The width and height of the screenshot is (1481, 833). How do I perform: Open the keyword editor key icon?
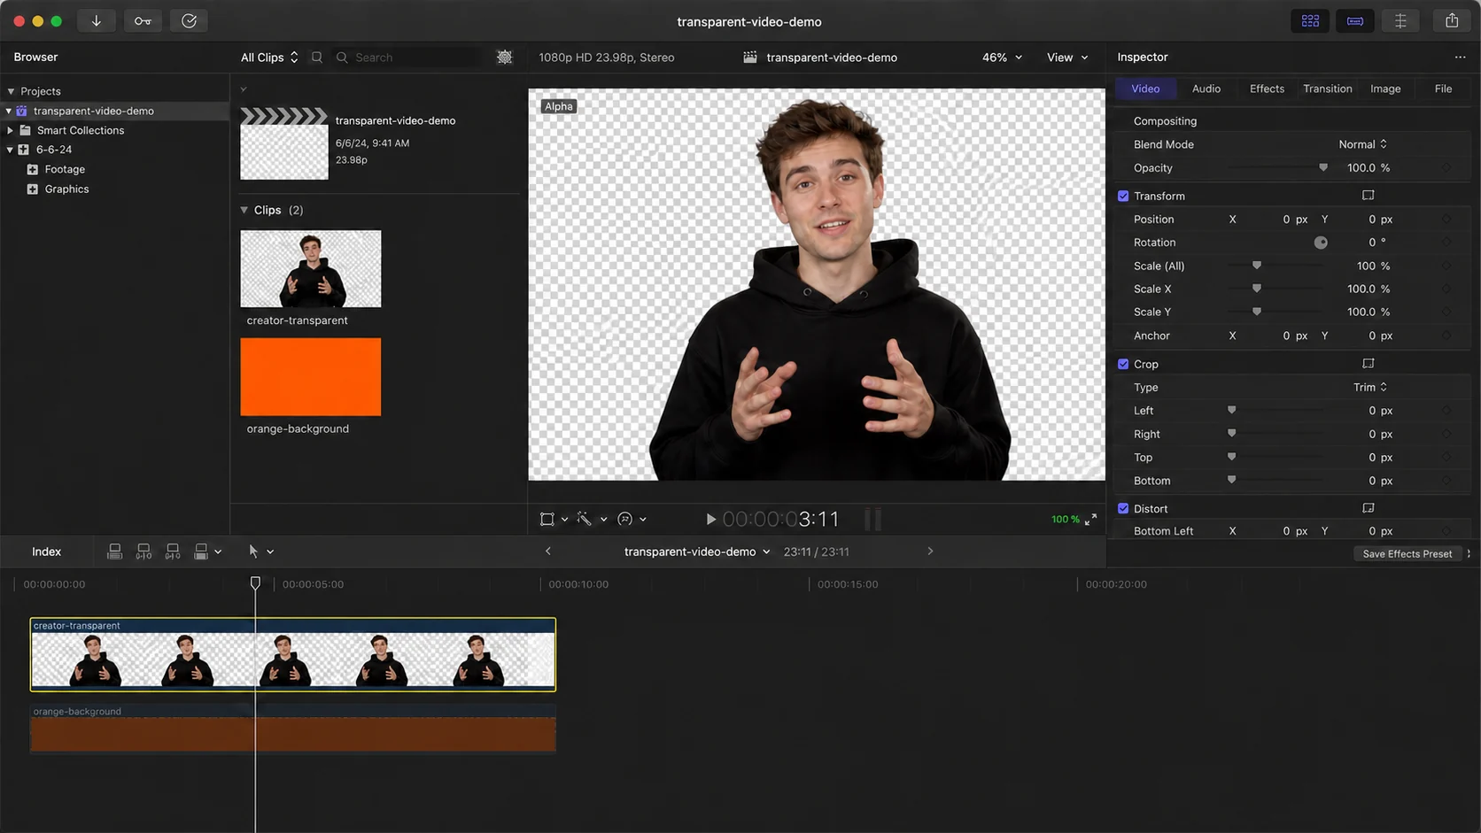coord(143,20)
